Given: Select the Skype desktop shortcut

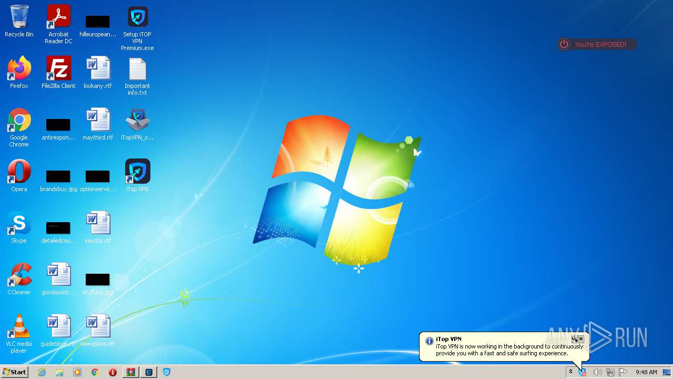Looking at the screenshot, I should pos(19,227).
